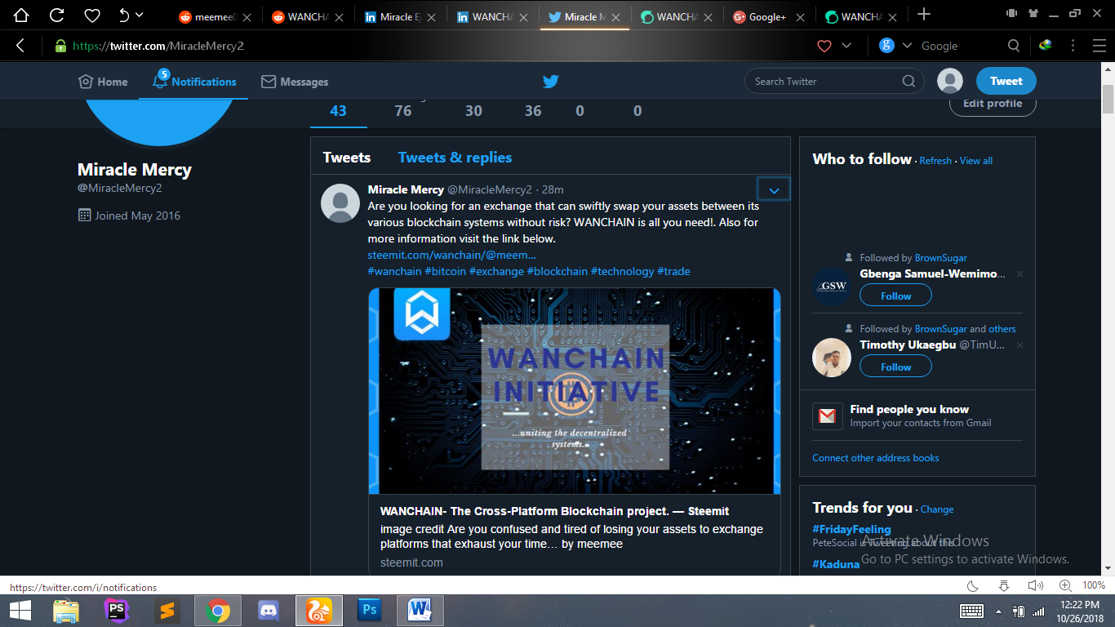
Task: Bookmark page with red heart icon
Action: tap(824, 46)
